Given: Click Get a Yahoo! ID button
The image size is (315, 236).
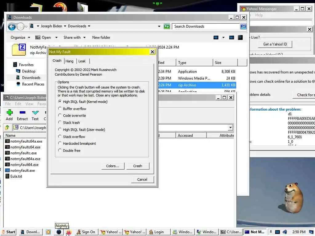Looking at the screenshot, I should click(x=275, y=44).
